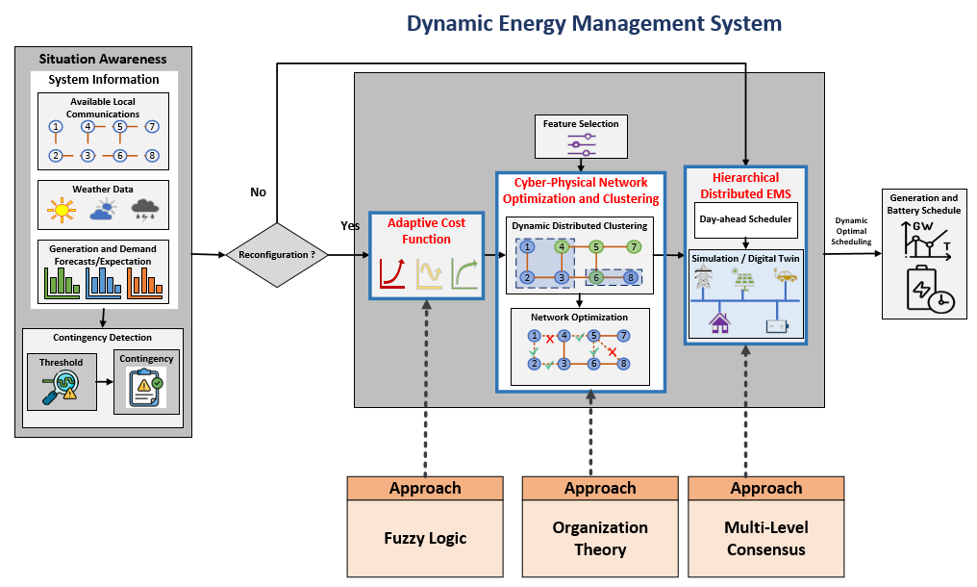The image size is (977, 587).
Task: Select the Day-ahead Scheduler box
Action: [746, 220]
